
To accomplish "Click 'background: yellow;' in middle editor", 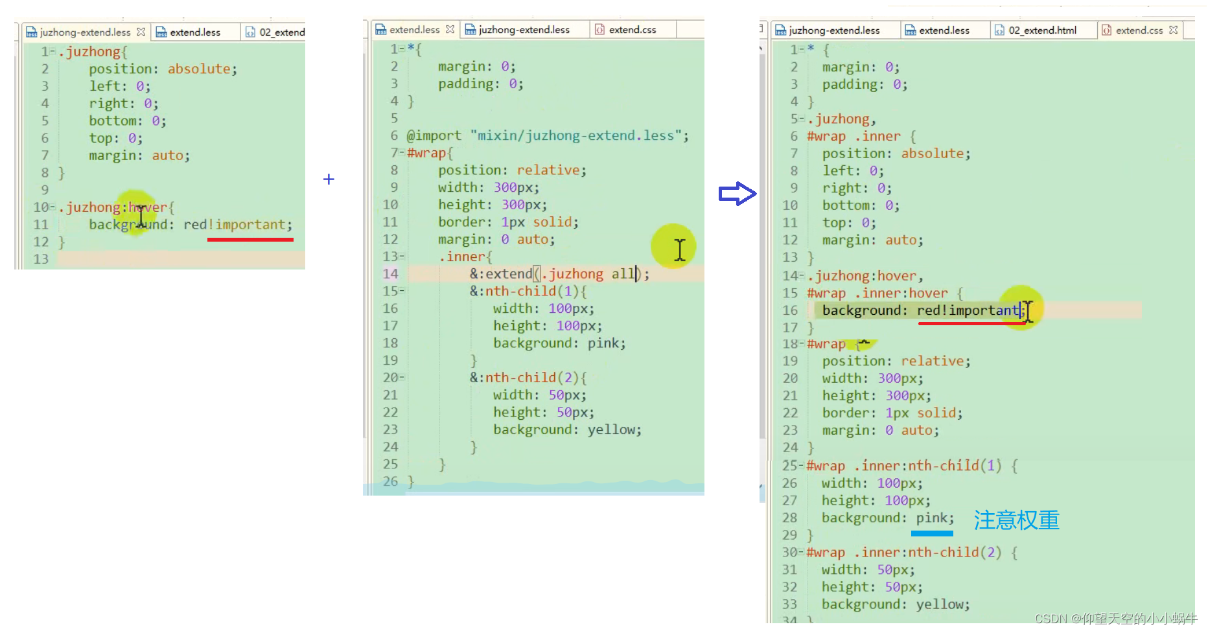I will pos(567,430).
